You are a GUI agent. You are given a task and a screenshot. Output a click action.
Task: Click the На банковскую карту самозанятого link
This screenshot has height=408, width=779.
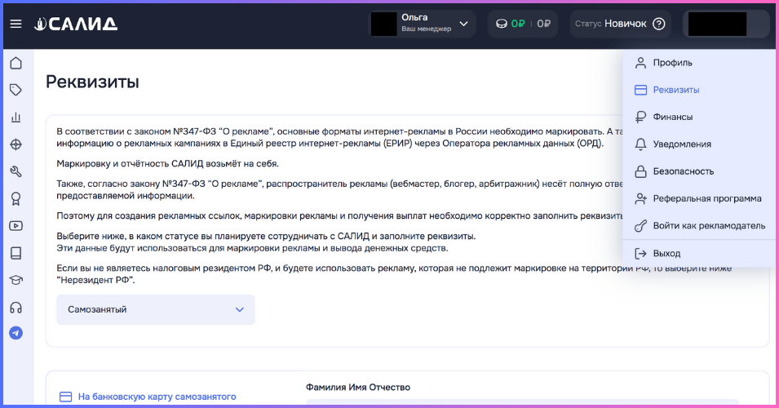(x=148, y=397)
